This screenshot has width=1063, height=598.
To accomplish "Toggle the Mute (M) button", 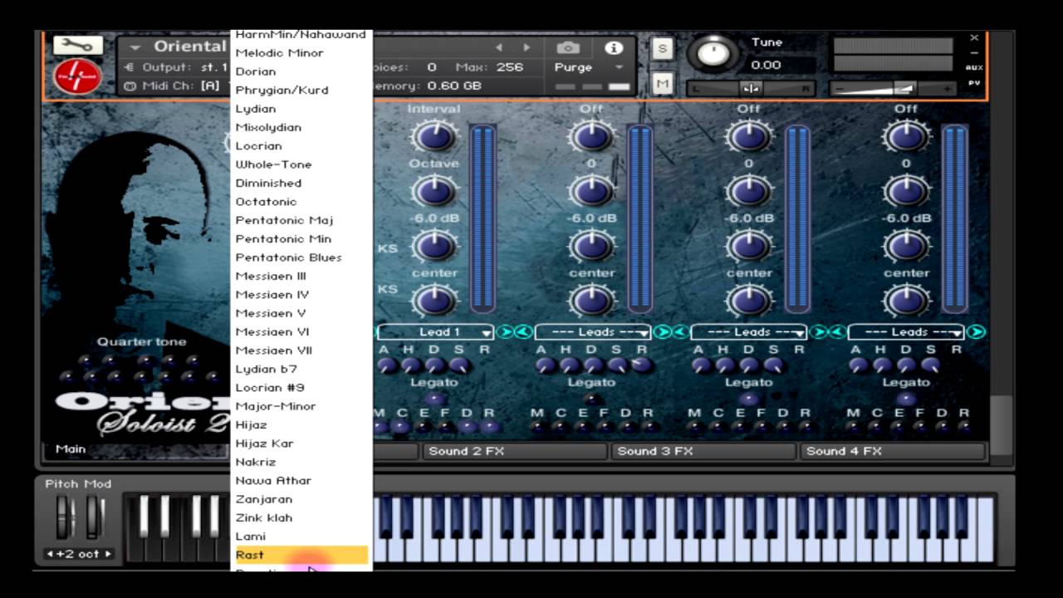I will pyautogui.click(x=662, y=83).
